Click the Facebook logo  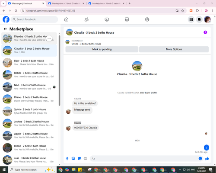(x=6, y=19)
